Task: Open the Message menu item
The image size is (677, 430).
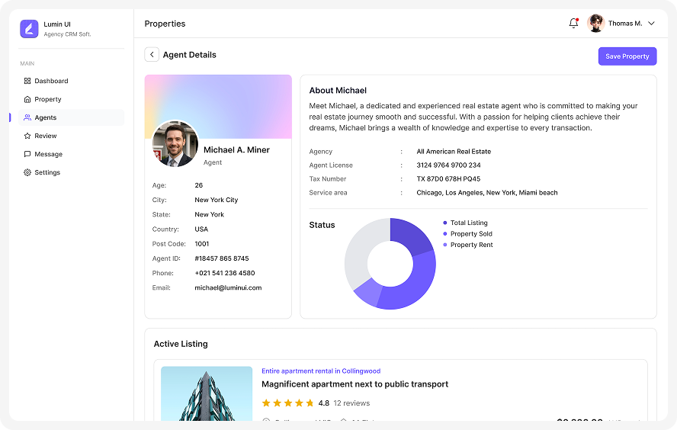Action: pos(48,154)
